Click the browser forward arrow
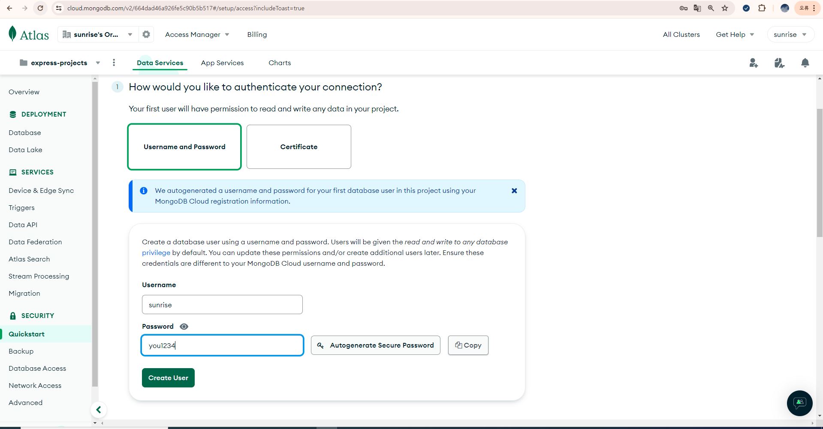823x429 pixels. click(x=24, y=8)
